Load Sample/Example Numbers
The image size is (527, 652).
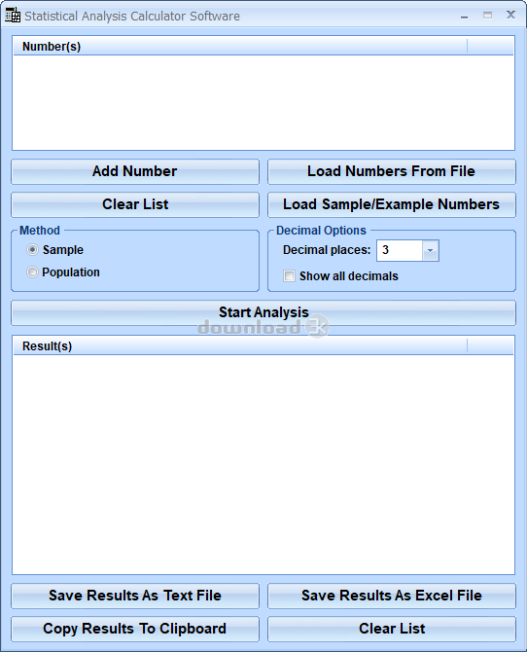(392, 204)
